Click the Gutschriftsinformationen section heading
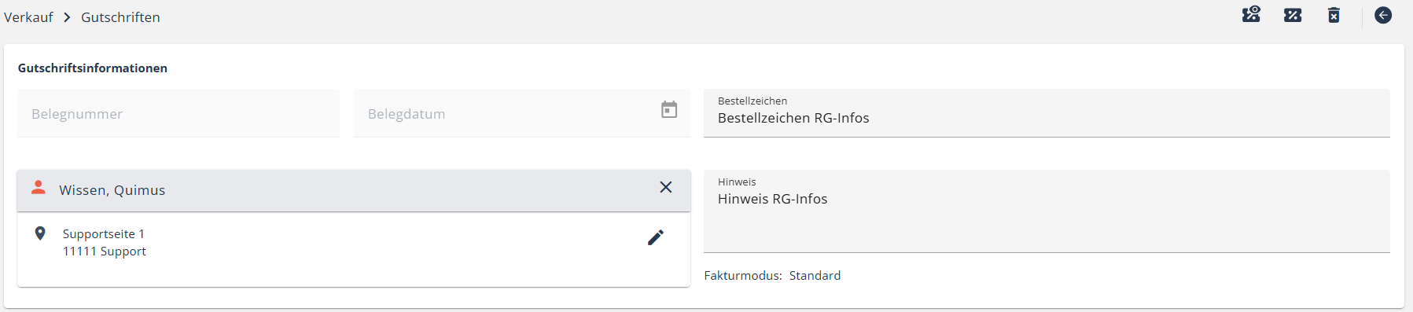The height and width of the screenshot is (312, 1413). click(x=93, y=68)
